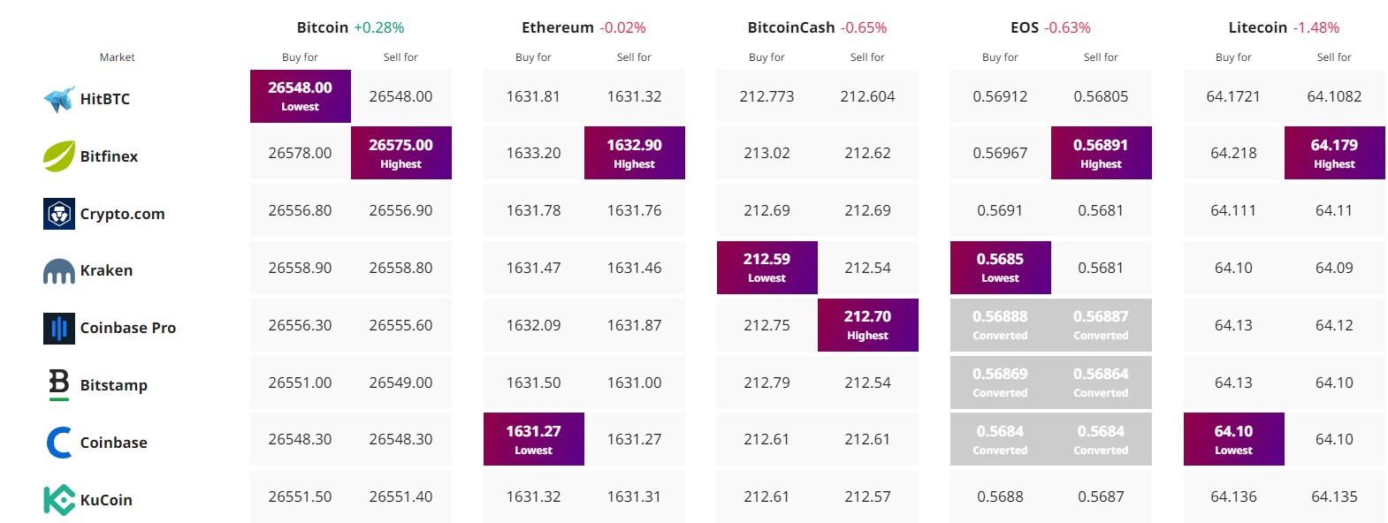
Task: Click the Crypto.com logo icon
Action: coord(59,214)
